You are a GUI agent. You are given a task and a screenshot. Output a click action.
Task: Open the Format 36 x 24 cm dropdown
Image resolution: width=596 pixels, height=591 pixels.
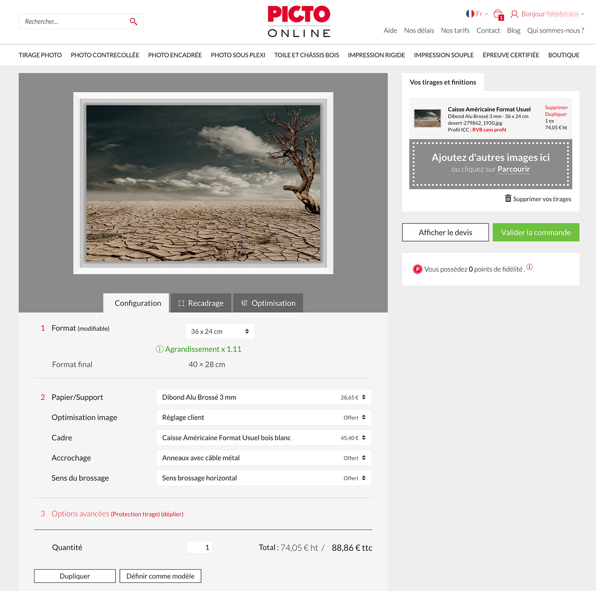220,331
